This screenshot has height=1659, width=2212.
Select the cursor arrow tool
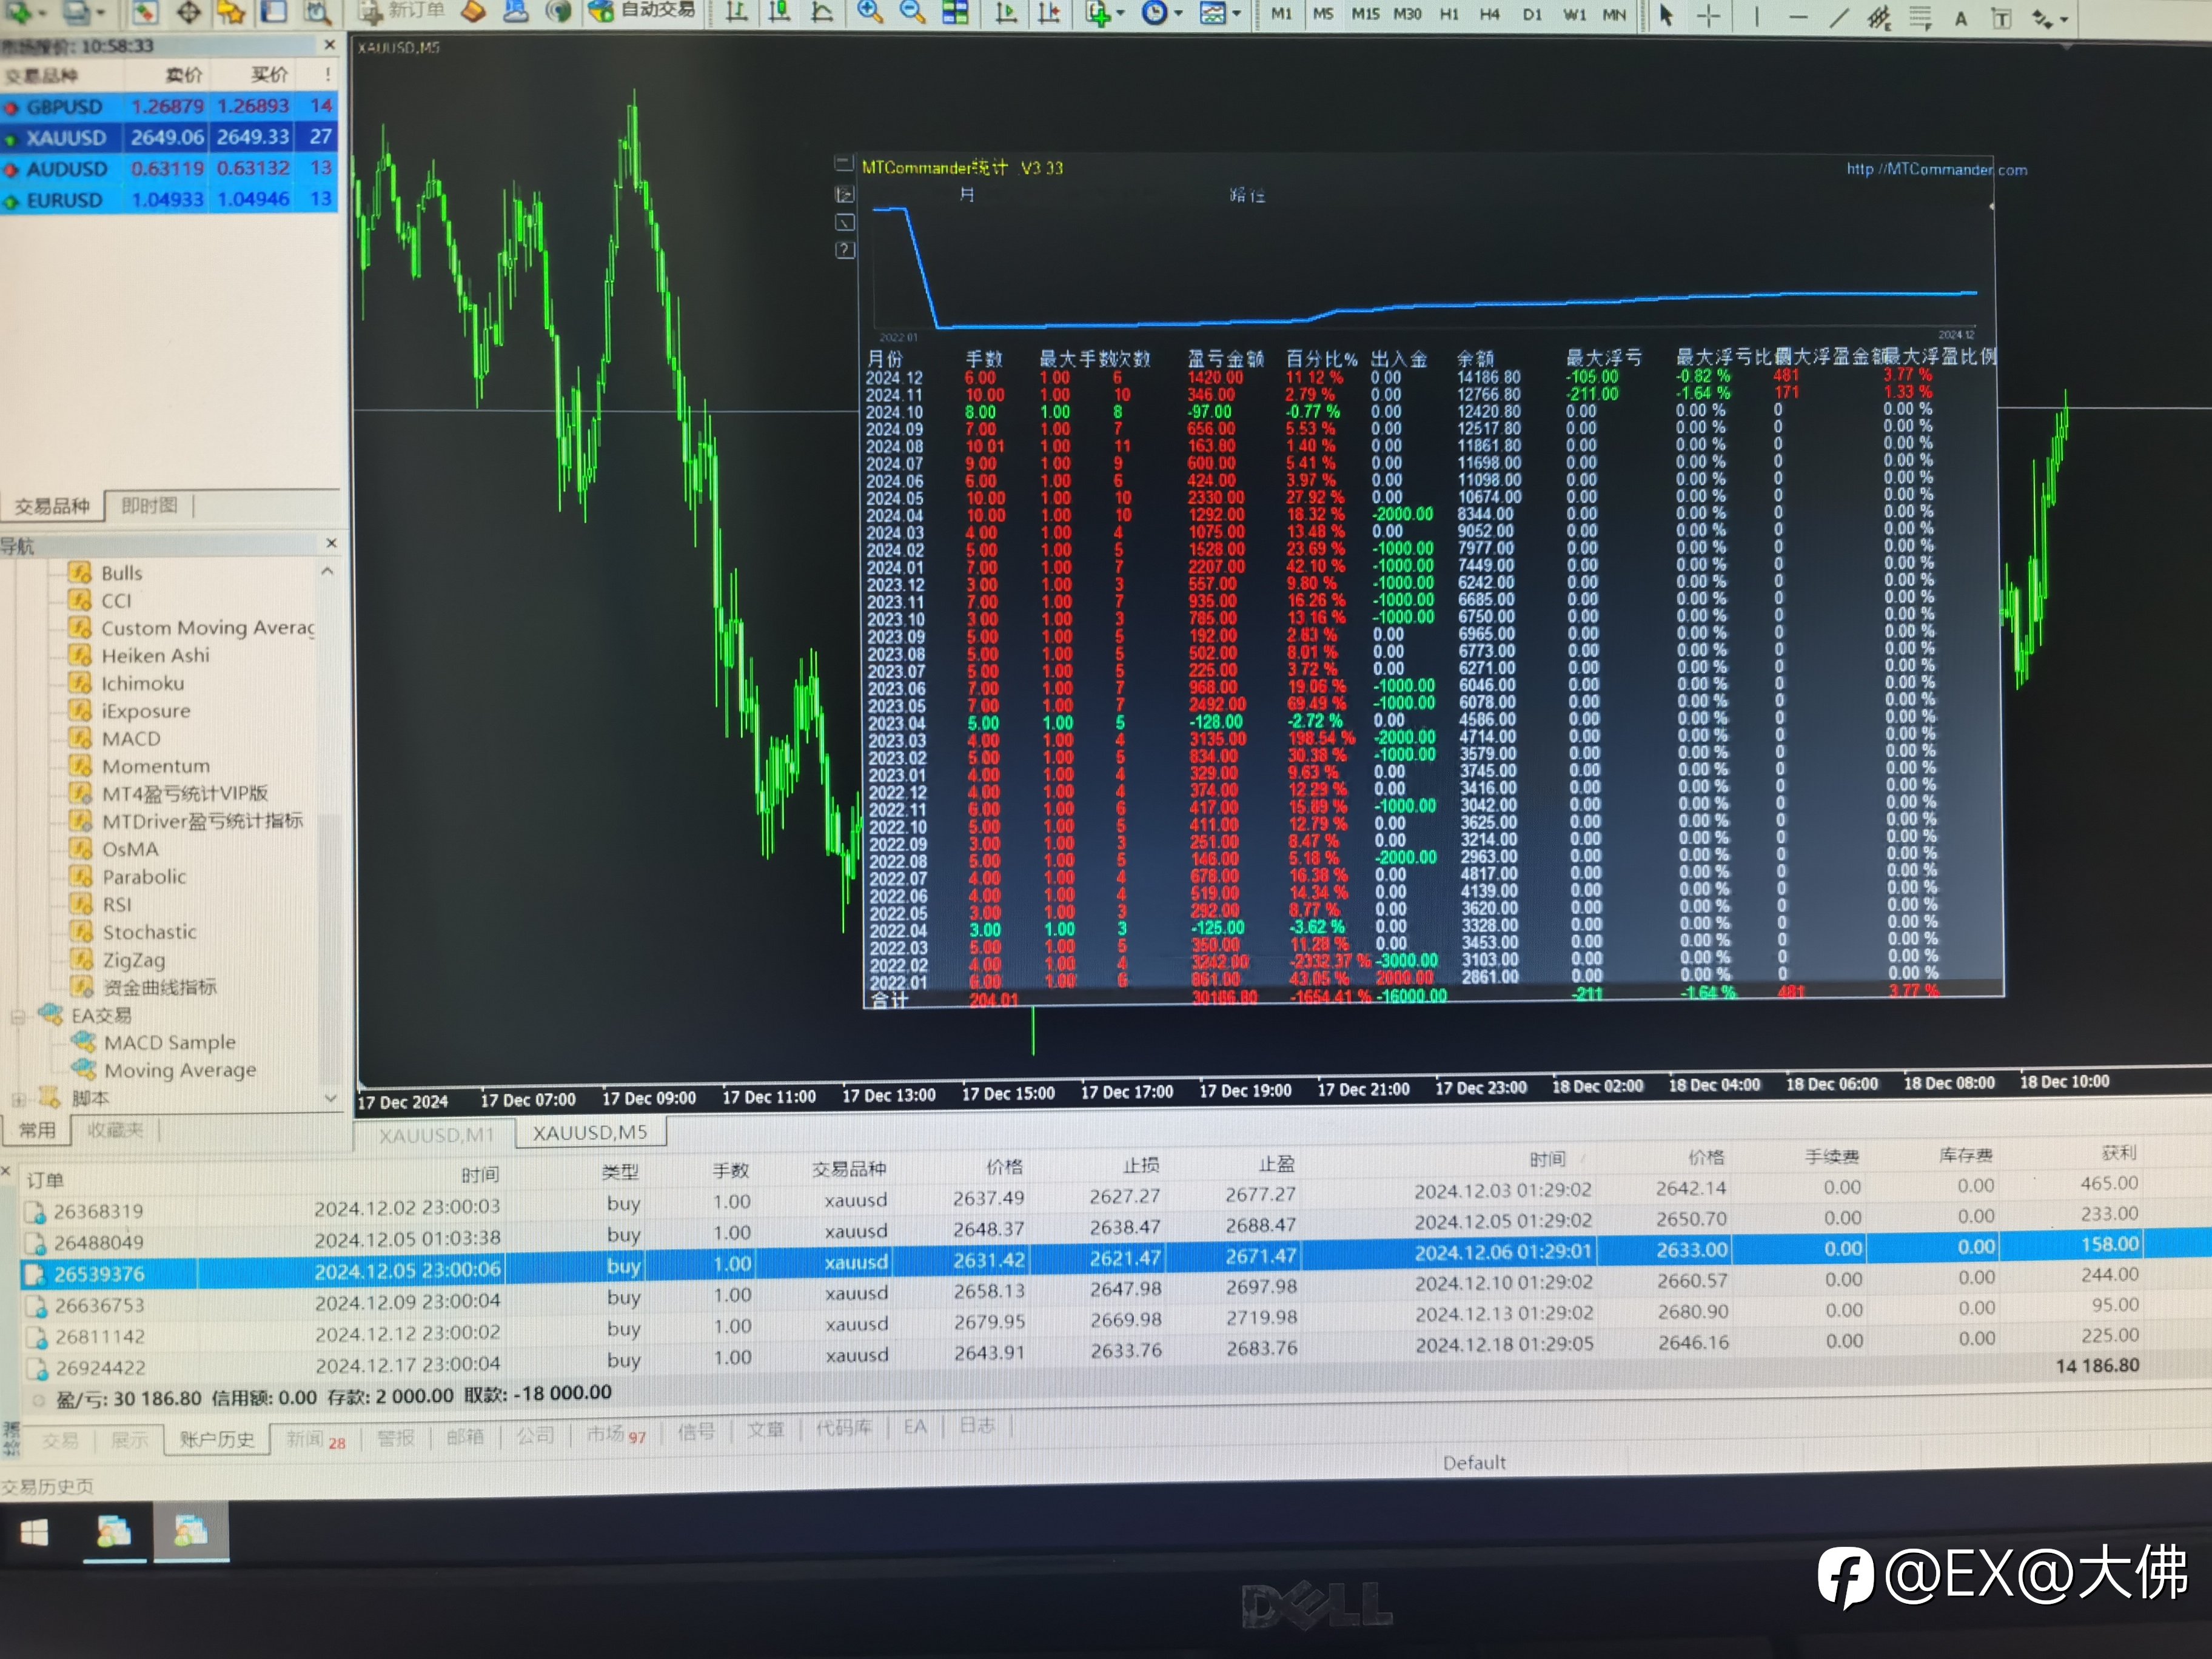coord(1666,15)
